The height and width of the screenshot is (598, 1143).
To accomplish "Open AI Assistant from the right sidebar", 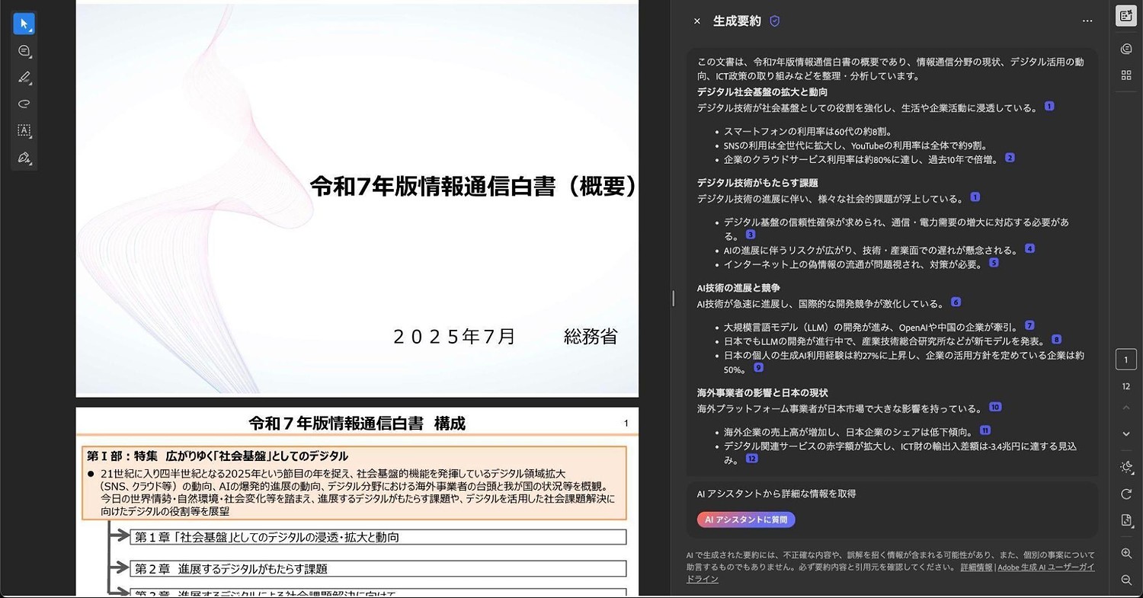I will pyautogui.click(x=1126, y=48).
